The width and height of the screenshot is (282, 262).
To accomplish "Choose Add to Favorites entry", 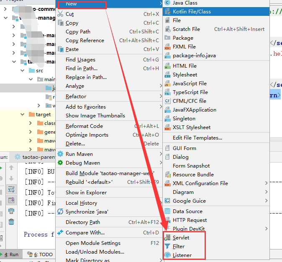I will [x=109, y=107].
